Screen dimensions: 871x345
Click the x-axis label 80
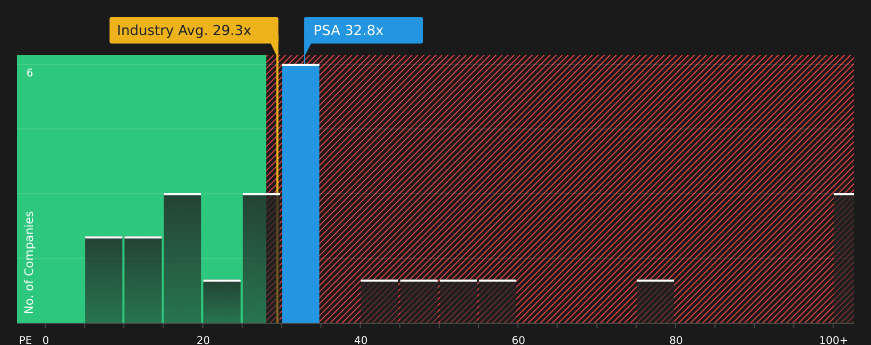(676, 340)
